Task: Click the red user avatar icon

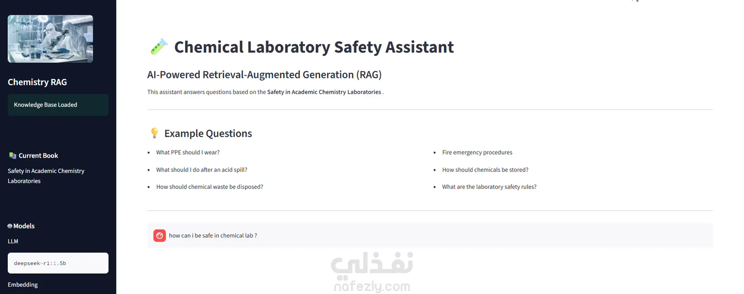Action: [159, 236]
